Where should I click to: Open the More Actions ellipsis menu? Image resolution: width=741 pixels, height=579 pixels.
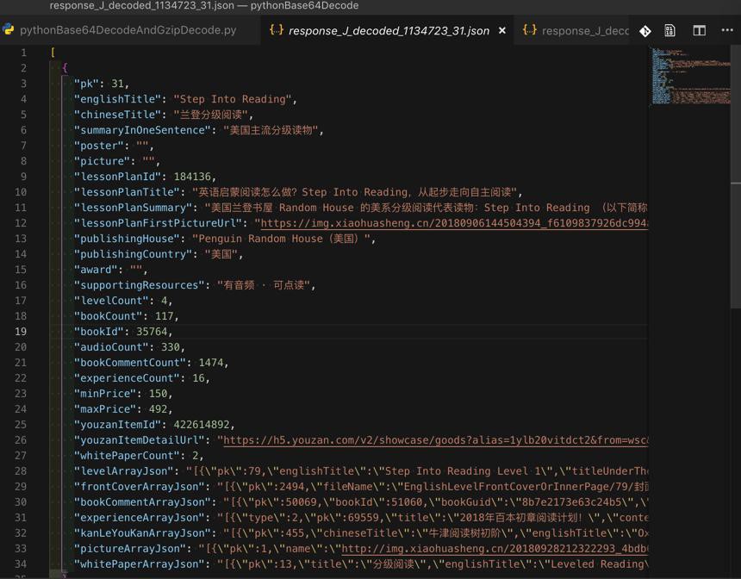(x=727, y=30)
